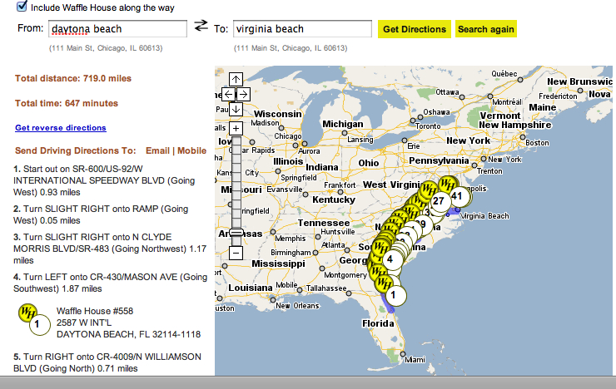Viewport: 616px width, 389px height.
Task: Focus the From address field
Action: coord(116,29)
